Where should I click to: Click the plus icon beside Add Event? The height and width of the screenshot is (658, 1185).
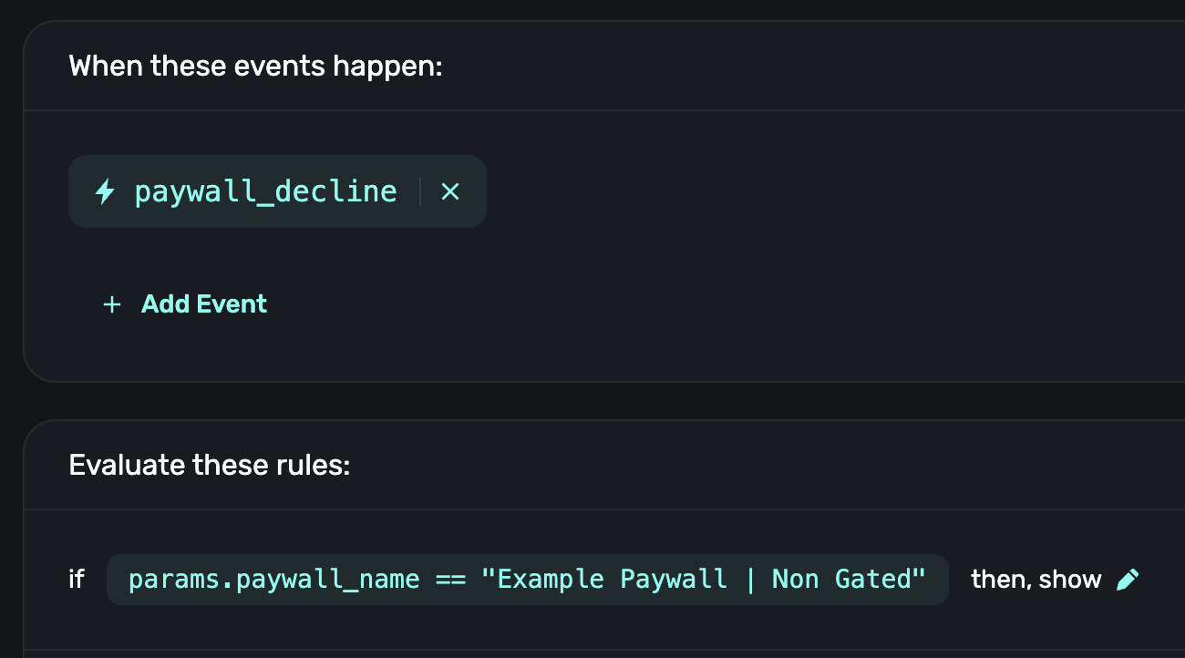(x=112, y=304)
